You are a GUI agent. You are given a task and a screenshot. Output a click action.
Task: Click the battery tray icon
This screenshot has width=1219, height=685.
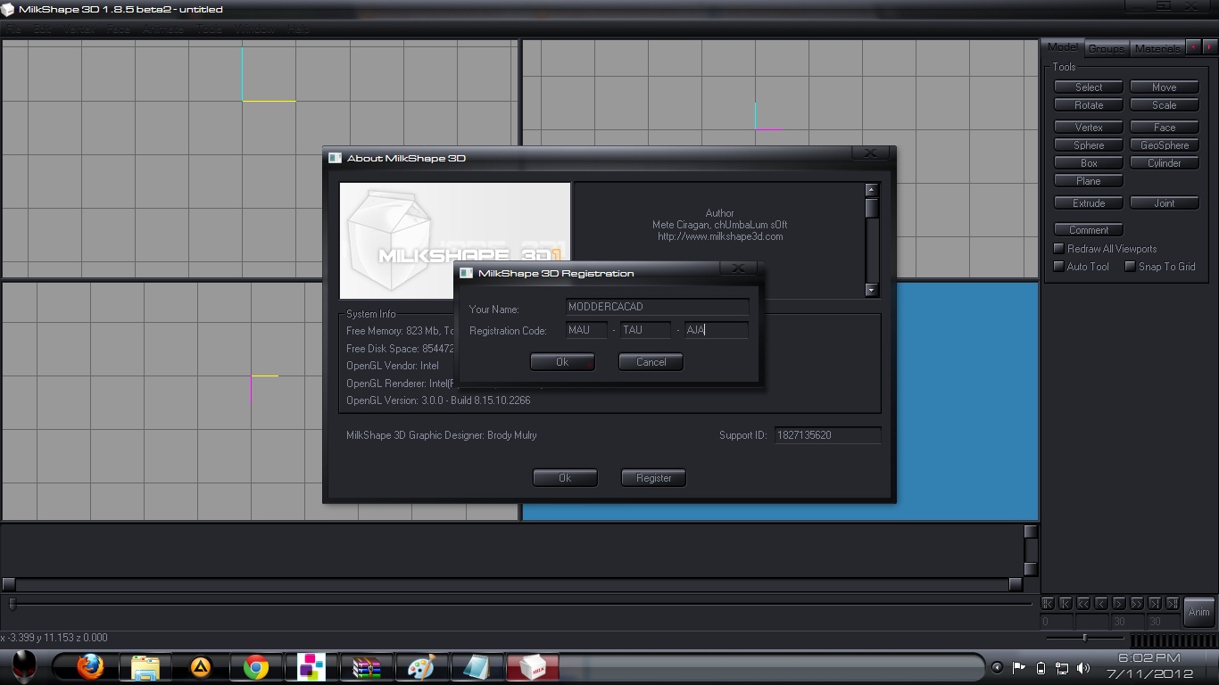click(1041, 667)
